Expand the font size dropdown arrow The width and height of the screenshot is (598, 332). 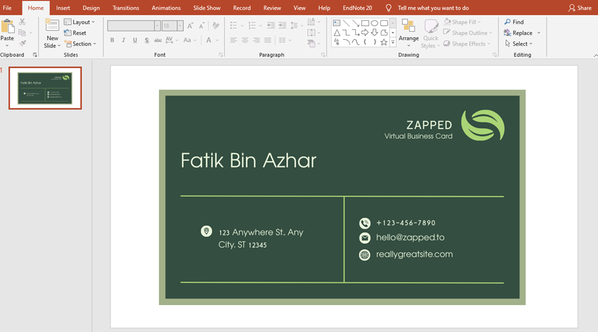pyautogui.click(x=180, y=26)
